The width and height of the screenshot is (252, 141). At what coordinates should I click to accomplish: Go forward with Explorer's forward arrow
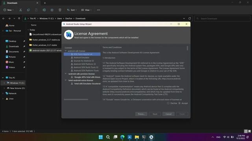point(9,18)
